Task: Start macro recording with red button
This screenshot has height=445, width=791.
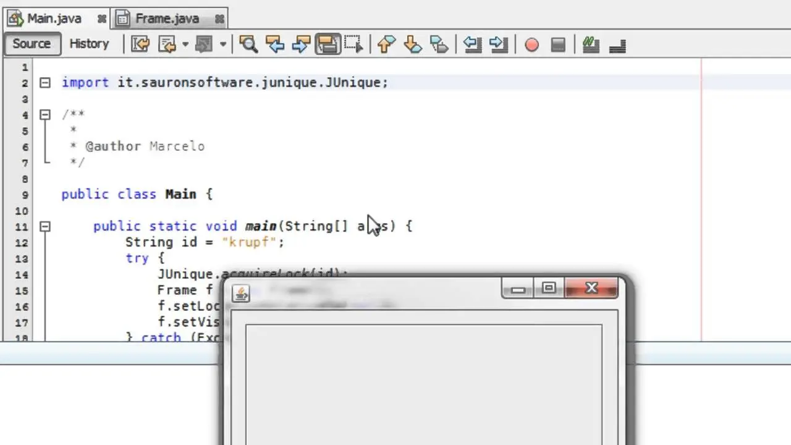Action: (x=531, y=44)
